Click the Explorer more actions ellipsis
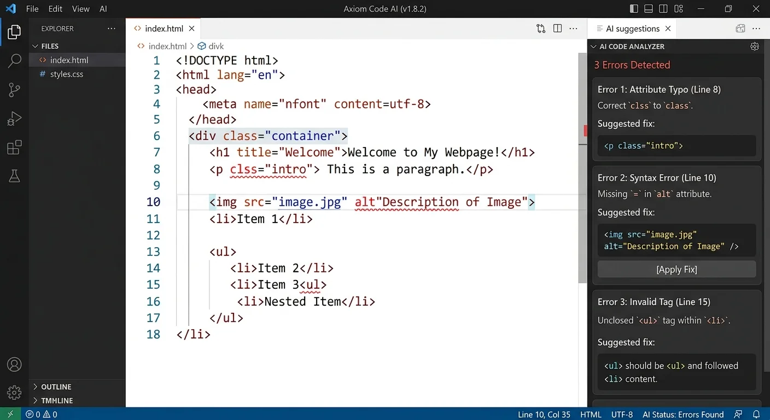The height and width of the screenshot is (420, 770). coord(112,28)
